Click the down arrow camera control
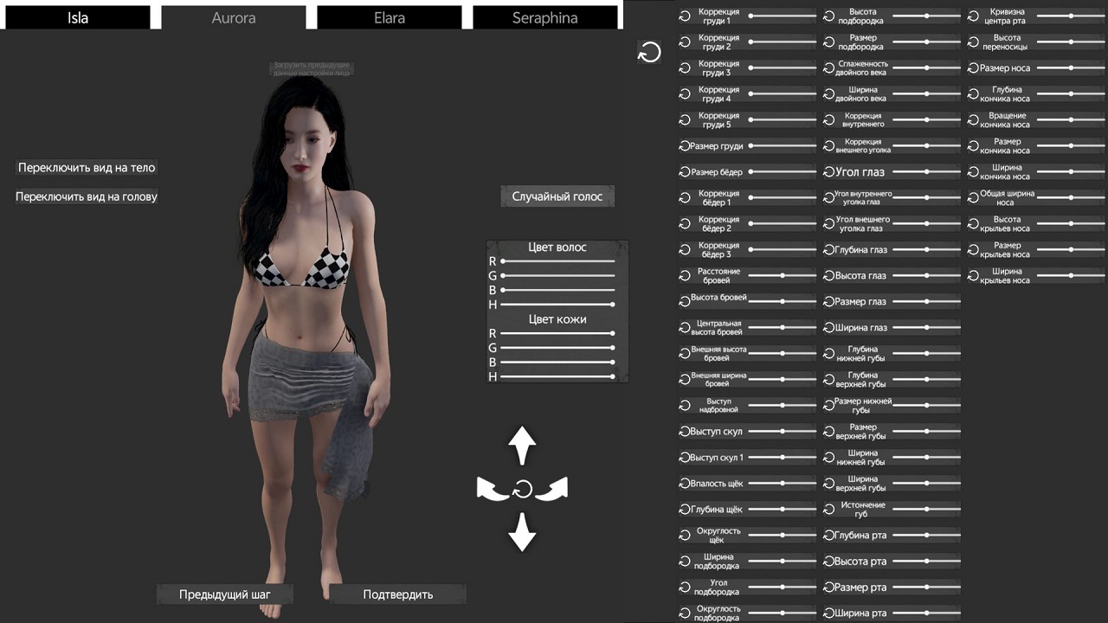This screenshot has width=1108, height=623. pyautogui.click(x=522, y=531)
